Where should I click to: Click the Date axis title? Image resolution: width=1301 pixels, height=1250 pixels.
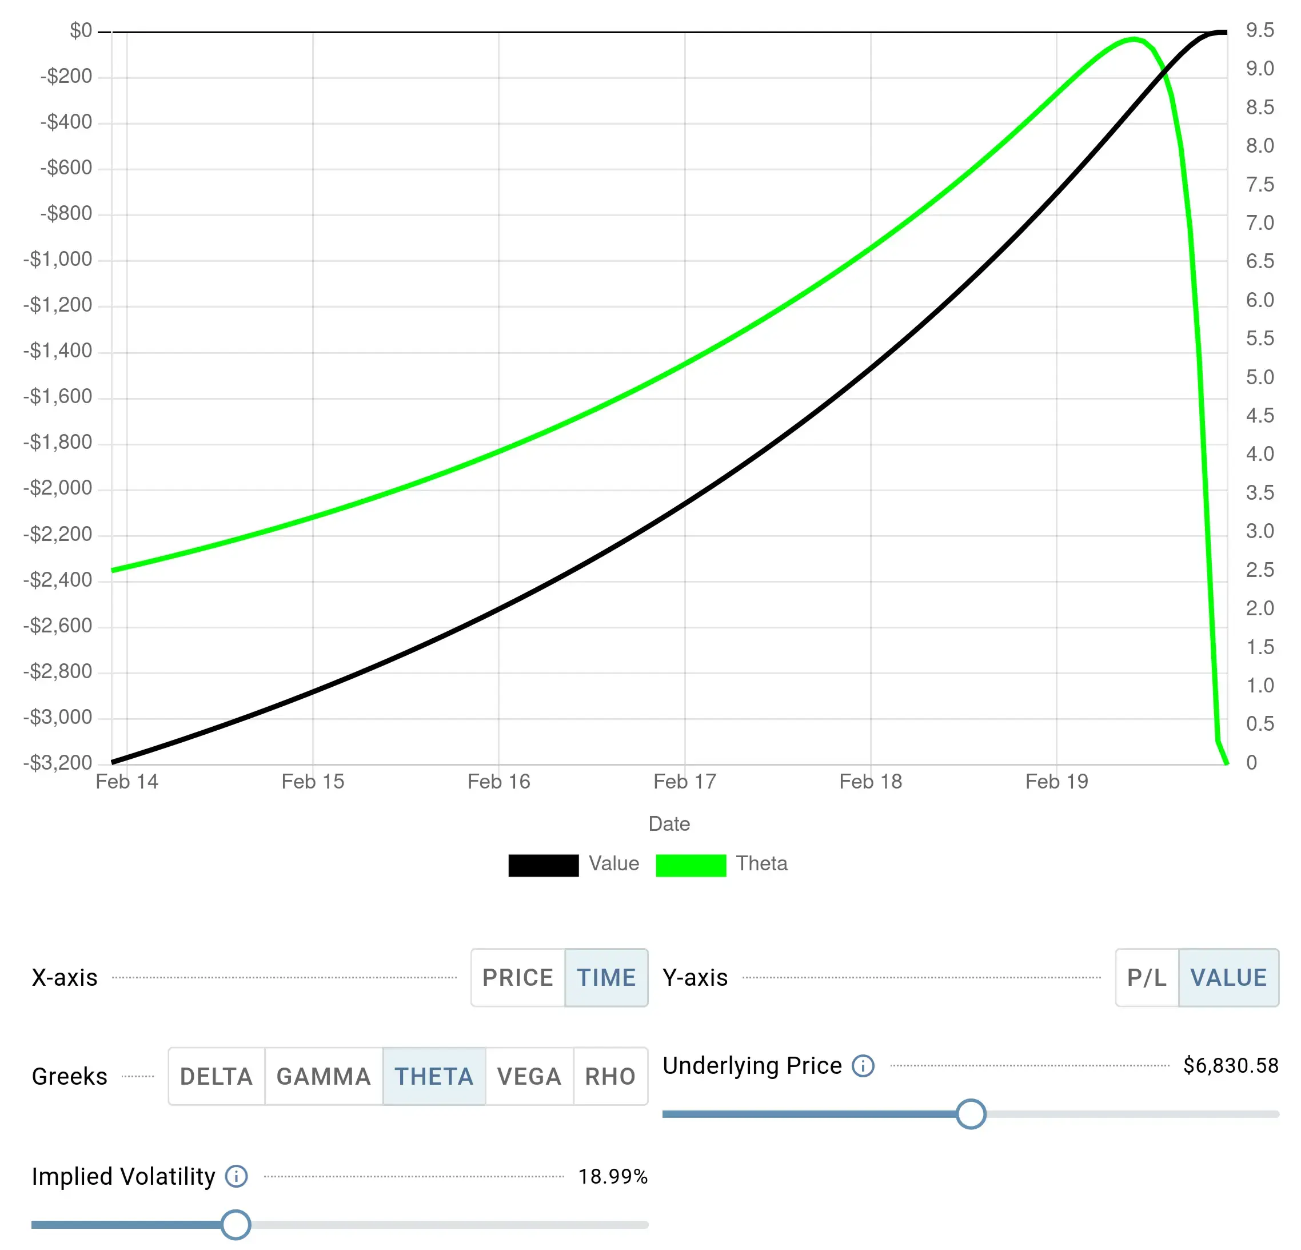[x=669, y=823]
